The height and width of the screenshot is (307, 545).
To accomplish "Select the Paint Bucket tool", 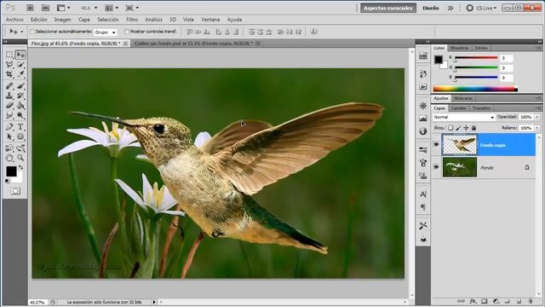I will [20, 105].
